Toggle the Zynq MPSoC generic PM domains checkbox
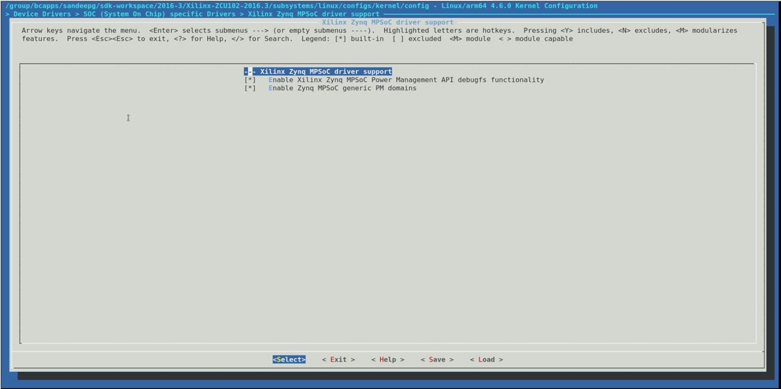 [x=250, y=88]
